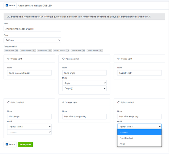Viewport: 169px width, 154px height.
Task: Click the first Point Cardinal feature tag
Action: click(x=28, y=51)
